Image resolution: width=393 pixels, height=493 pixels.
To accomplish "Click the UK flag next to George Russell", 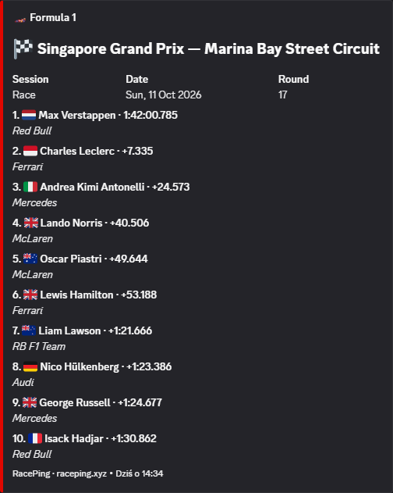I will [x=30, y=402].
